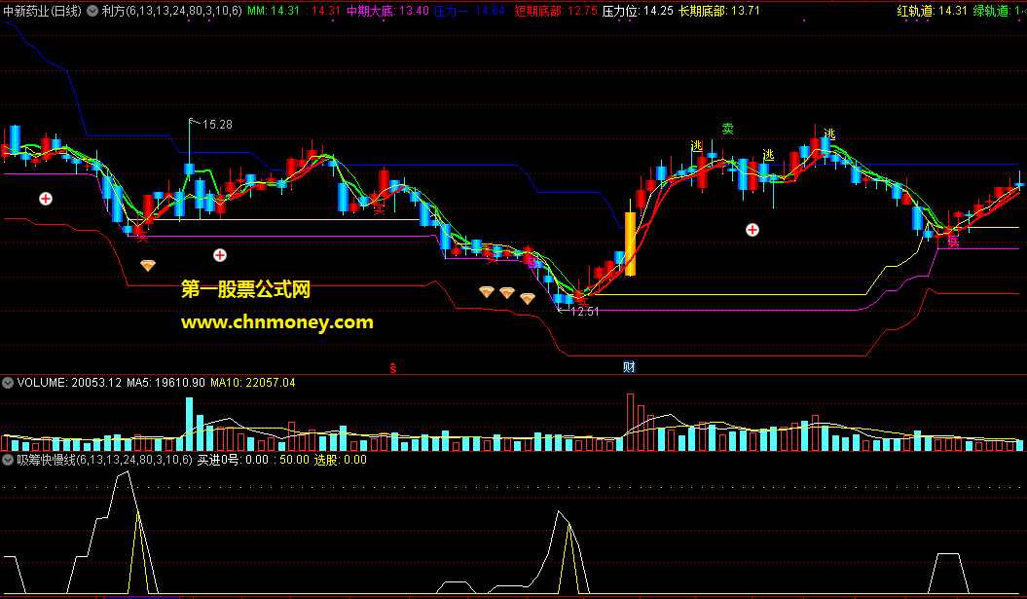
Task: Click the 买进0号: 0.00 readout
Action: click(x=234, y=460)
